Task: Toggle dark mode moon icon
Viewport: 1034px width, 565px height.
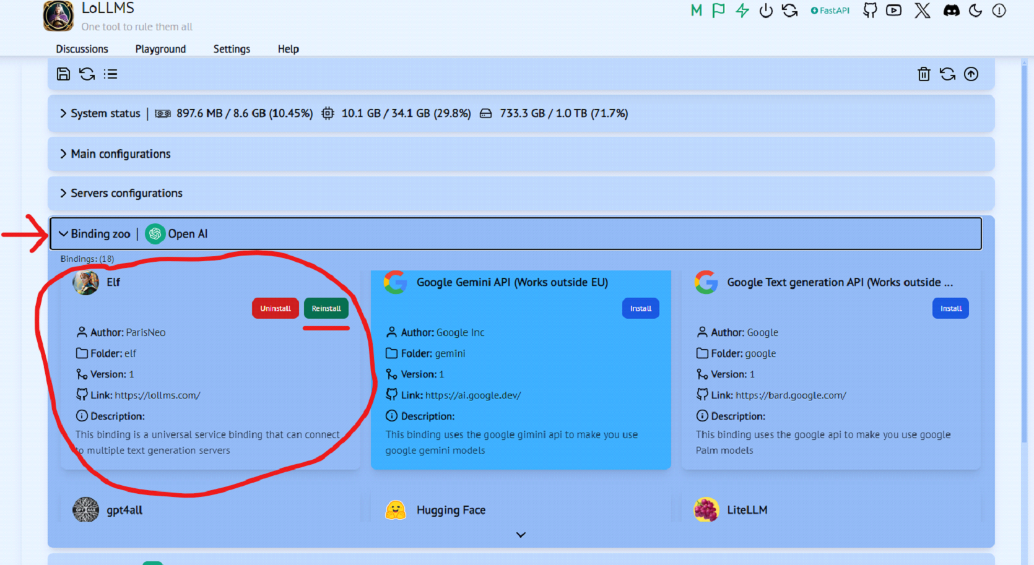Action: coord(975,11)
